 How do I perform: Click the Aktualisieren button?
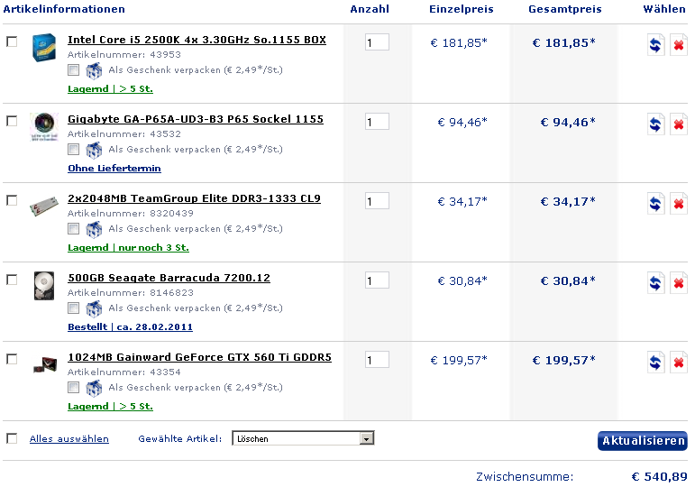click(643, 440)
